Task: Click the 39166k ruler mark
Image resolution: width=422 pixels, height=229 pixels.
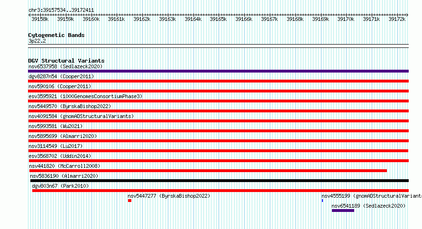Action: (244, 19)
